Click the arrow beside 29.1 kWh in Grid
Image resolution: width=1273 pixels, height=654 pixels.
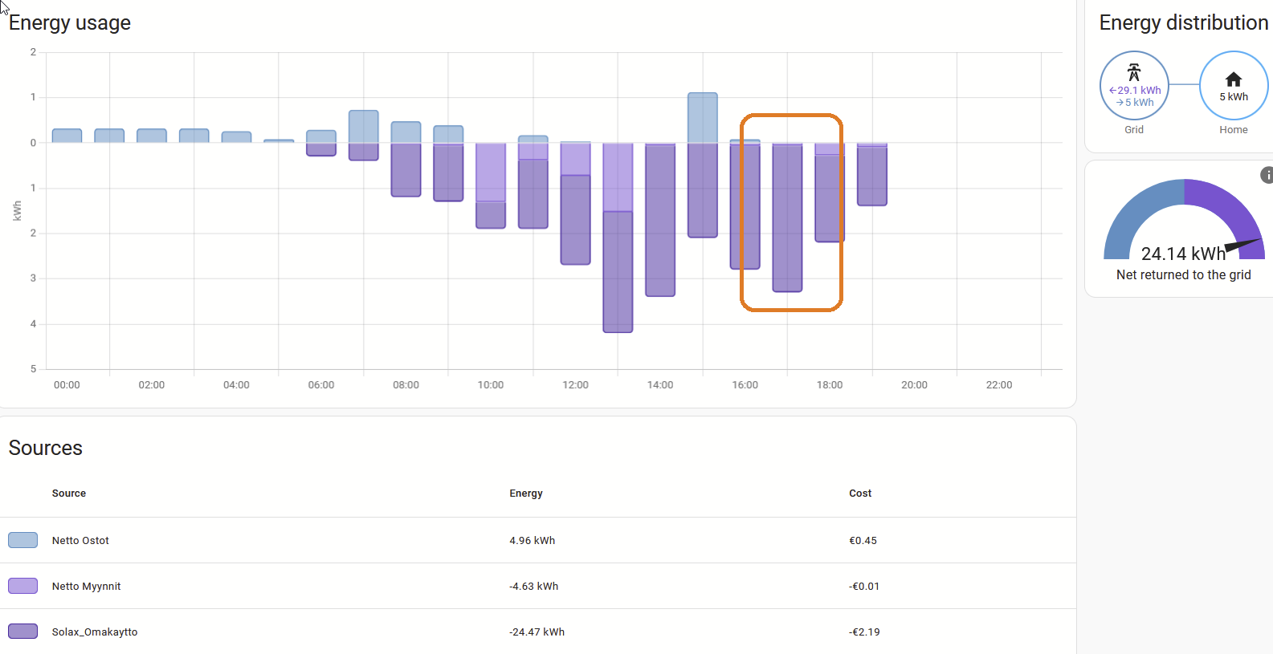[x=1112, y=91]
